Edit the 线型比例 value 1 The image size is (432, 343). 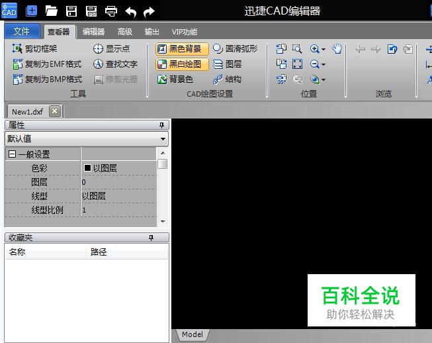tap(118, 210)
